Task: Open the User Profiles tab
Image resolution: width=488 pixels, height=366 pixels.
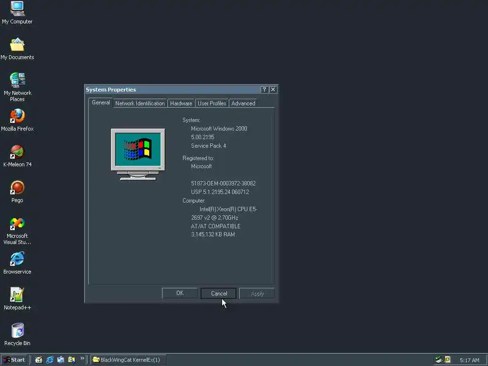Action: tap(212, 103)
